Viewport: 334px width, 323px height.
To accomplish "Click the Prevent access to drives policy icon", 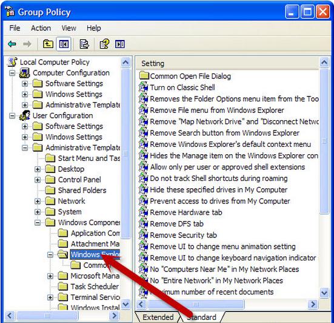I will pos(143,201).
